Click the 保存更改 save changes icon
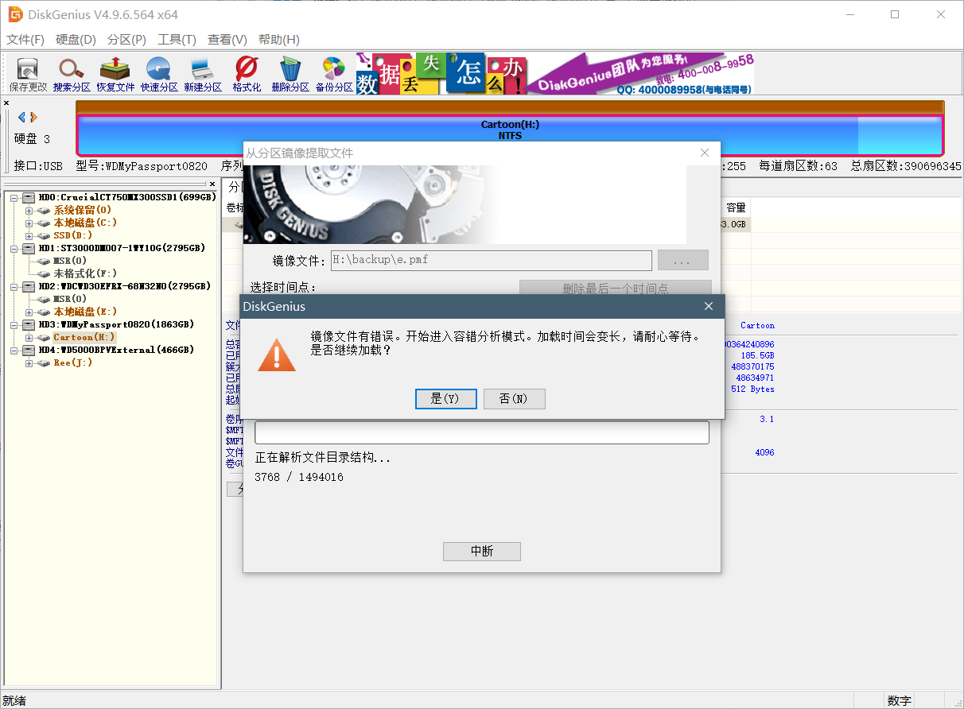The width and height of the screenshot is (964, 709). [x=28, y=75]
